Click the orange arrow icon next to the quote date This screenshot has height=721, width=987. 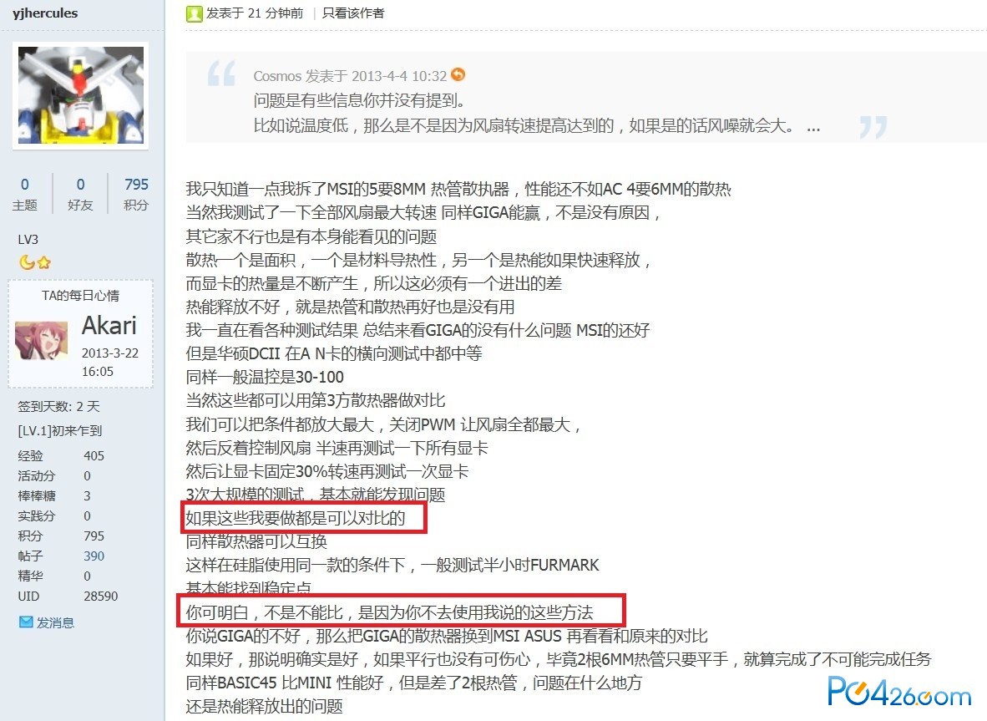(x=458, y=75)
